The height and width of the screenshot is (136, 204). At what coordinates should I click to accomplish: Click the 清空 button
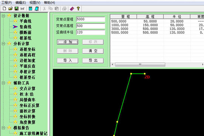(93, 51)
